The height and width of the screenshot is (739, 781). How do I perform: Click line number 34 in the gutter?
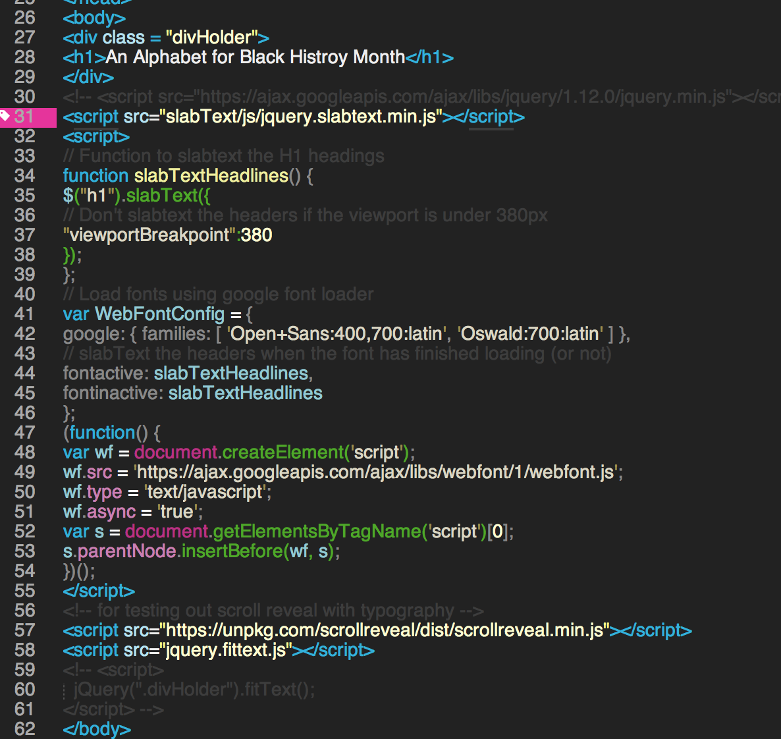(25, 176)
